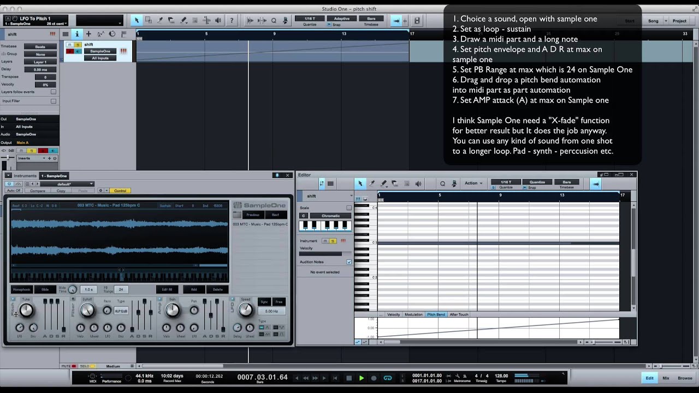Switch to Pitch Bend automation tab
Image resolution: width=699 pixels, height=393 pixels.
[x=436, y=314]
